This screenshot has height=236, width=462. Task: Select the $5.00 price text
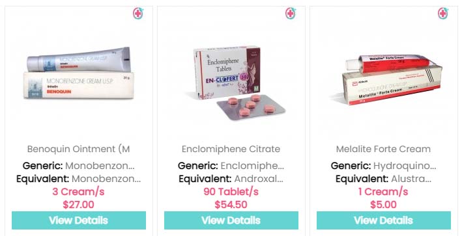click(383, 205)
